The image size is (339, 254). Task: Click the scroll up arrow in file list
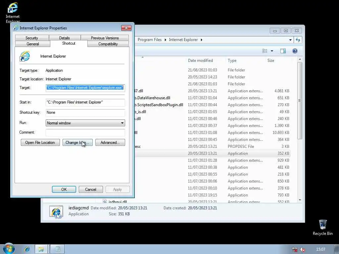pos(300,60)
